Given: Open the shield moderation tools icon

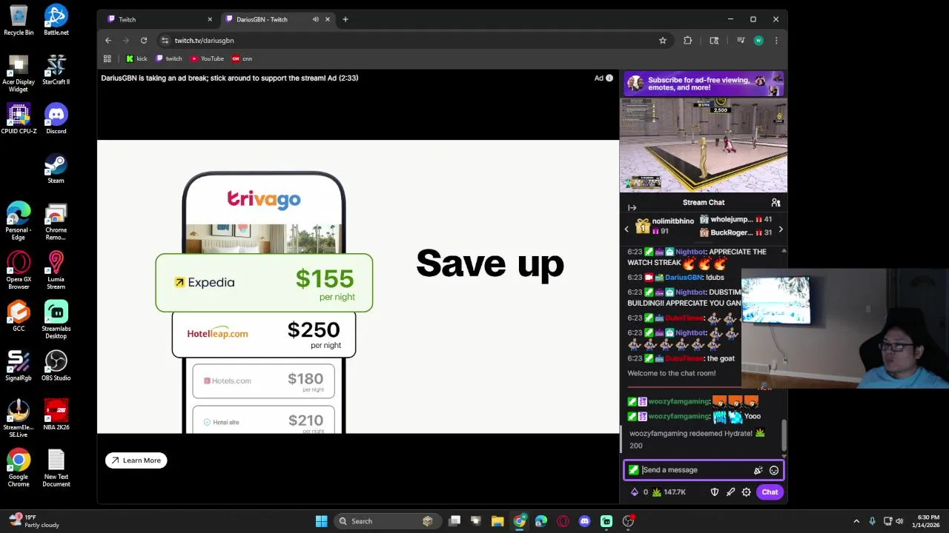Looking at the screenshot, I should [x=715, y=492].
